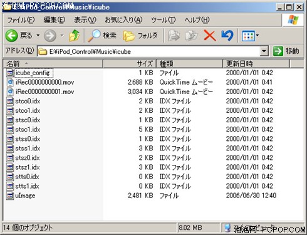The width and height of the screenshot is (307, 235).
Task: Open the お気に入り(A) menu
Action: click(x=123, y=20)
